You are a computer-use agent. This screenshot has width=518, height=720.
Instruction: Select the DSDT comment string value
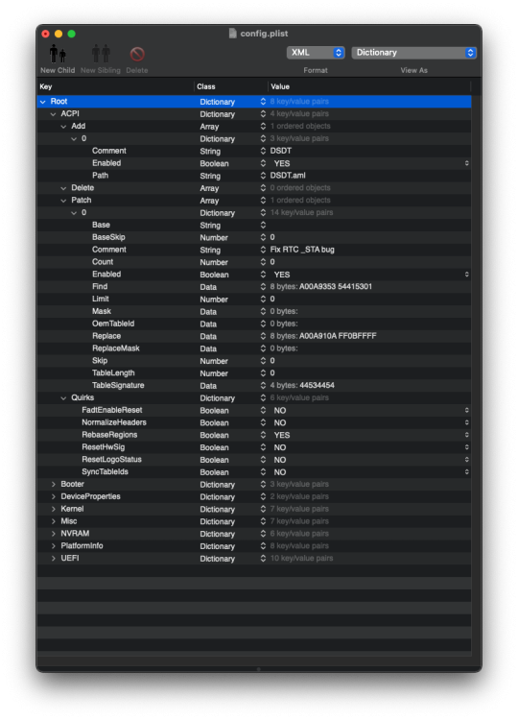pos(280,151)
